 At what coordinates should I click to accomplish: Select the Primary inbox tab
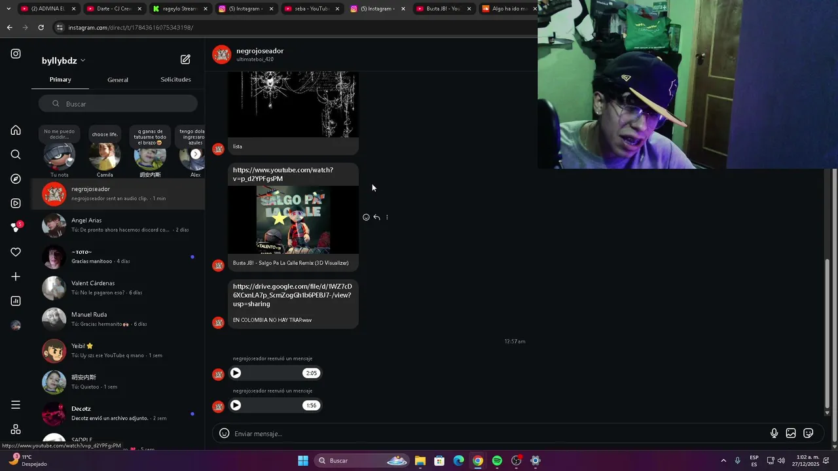point(60,80)
